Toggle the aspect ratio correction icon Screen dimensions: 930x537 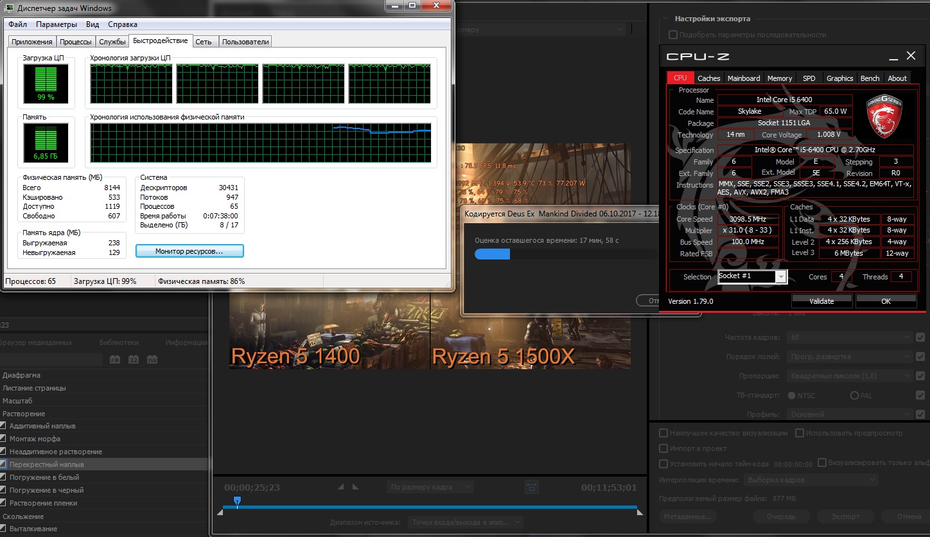tap(531, 487)
